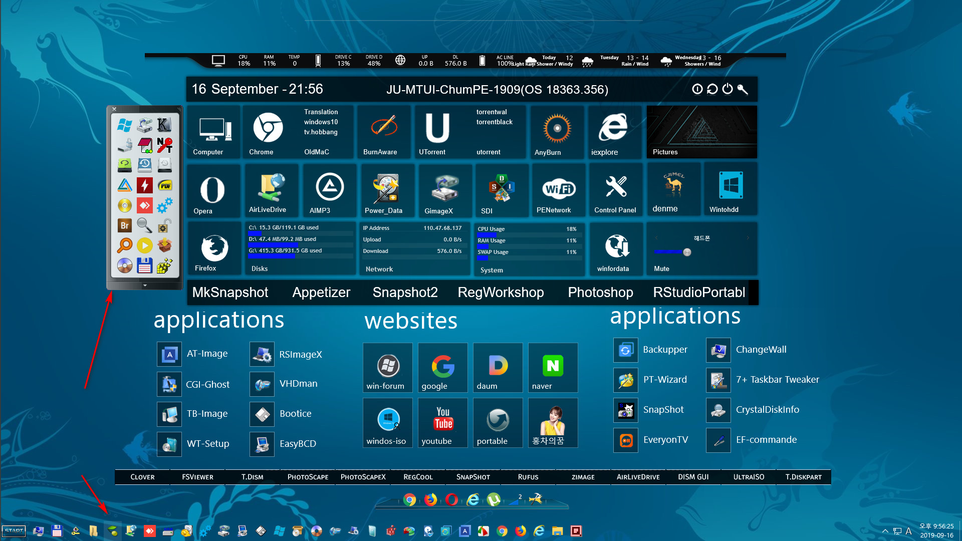Open daum website tile
The height and width of the screenshot is (541, 962).
[498, 368]
